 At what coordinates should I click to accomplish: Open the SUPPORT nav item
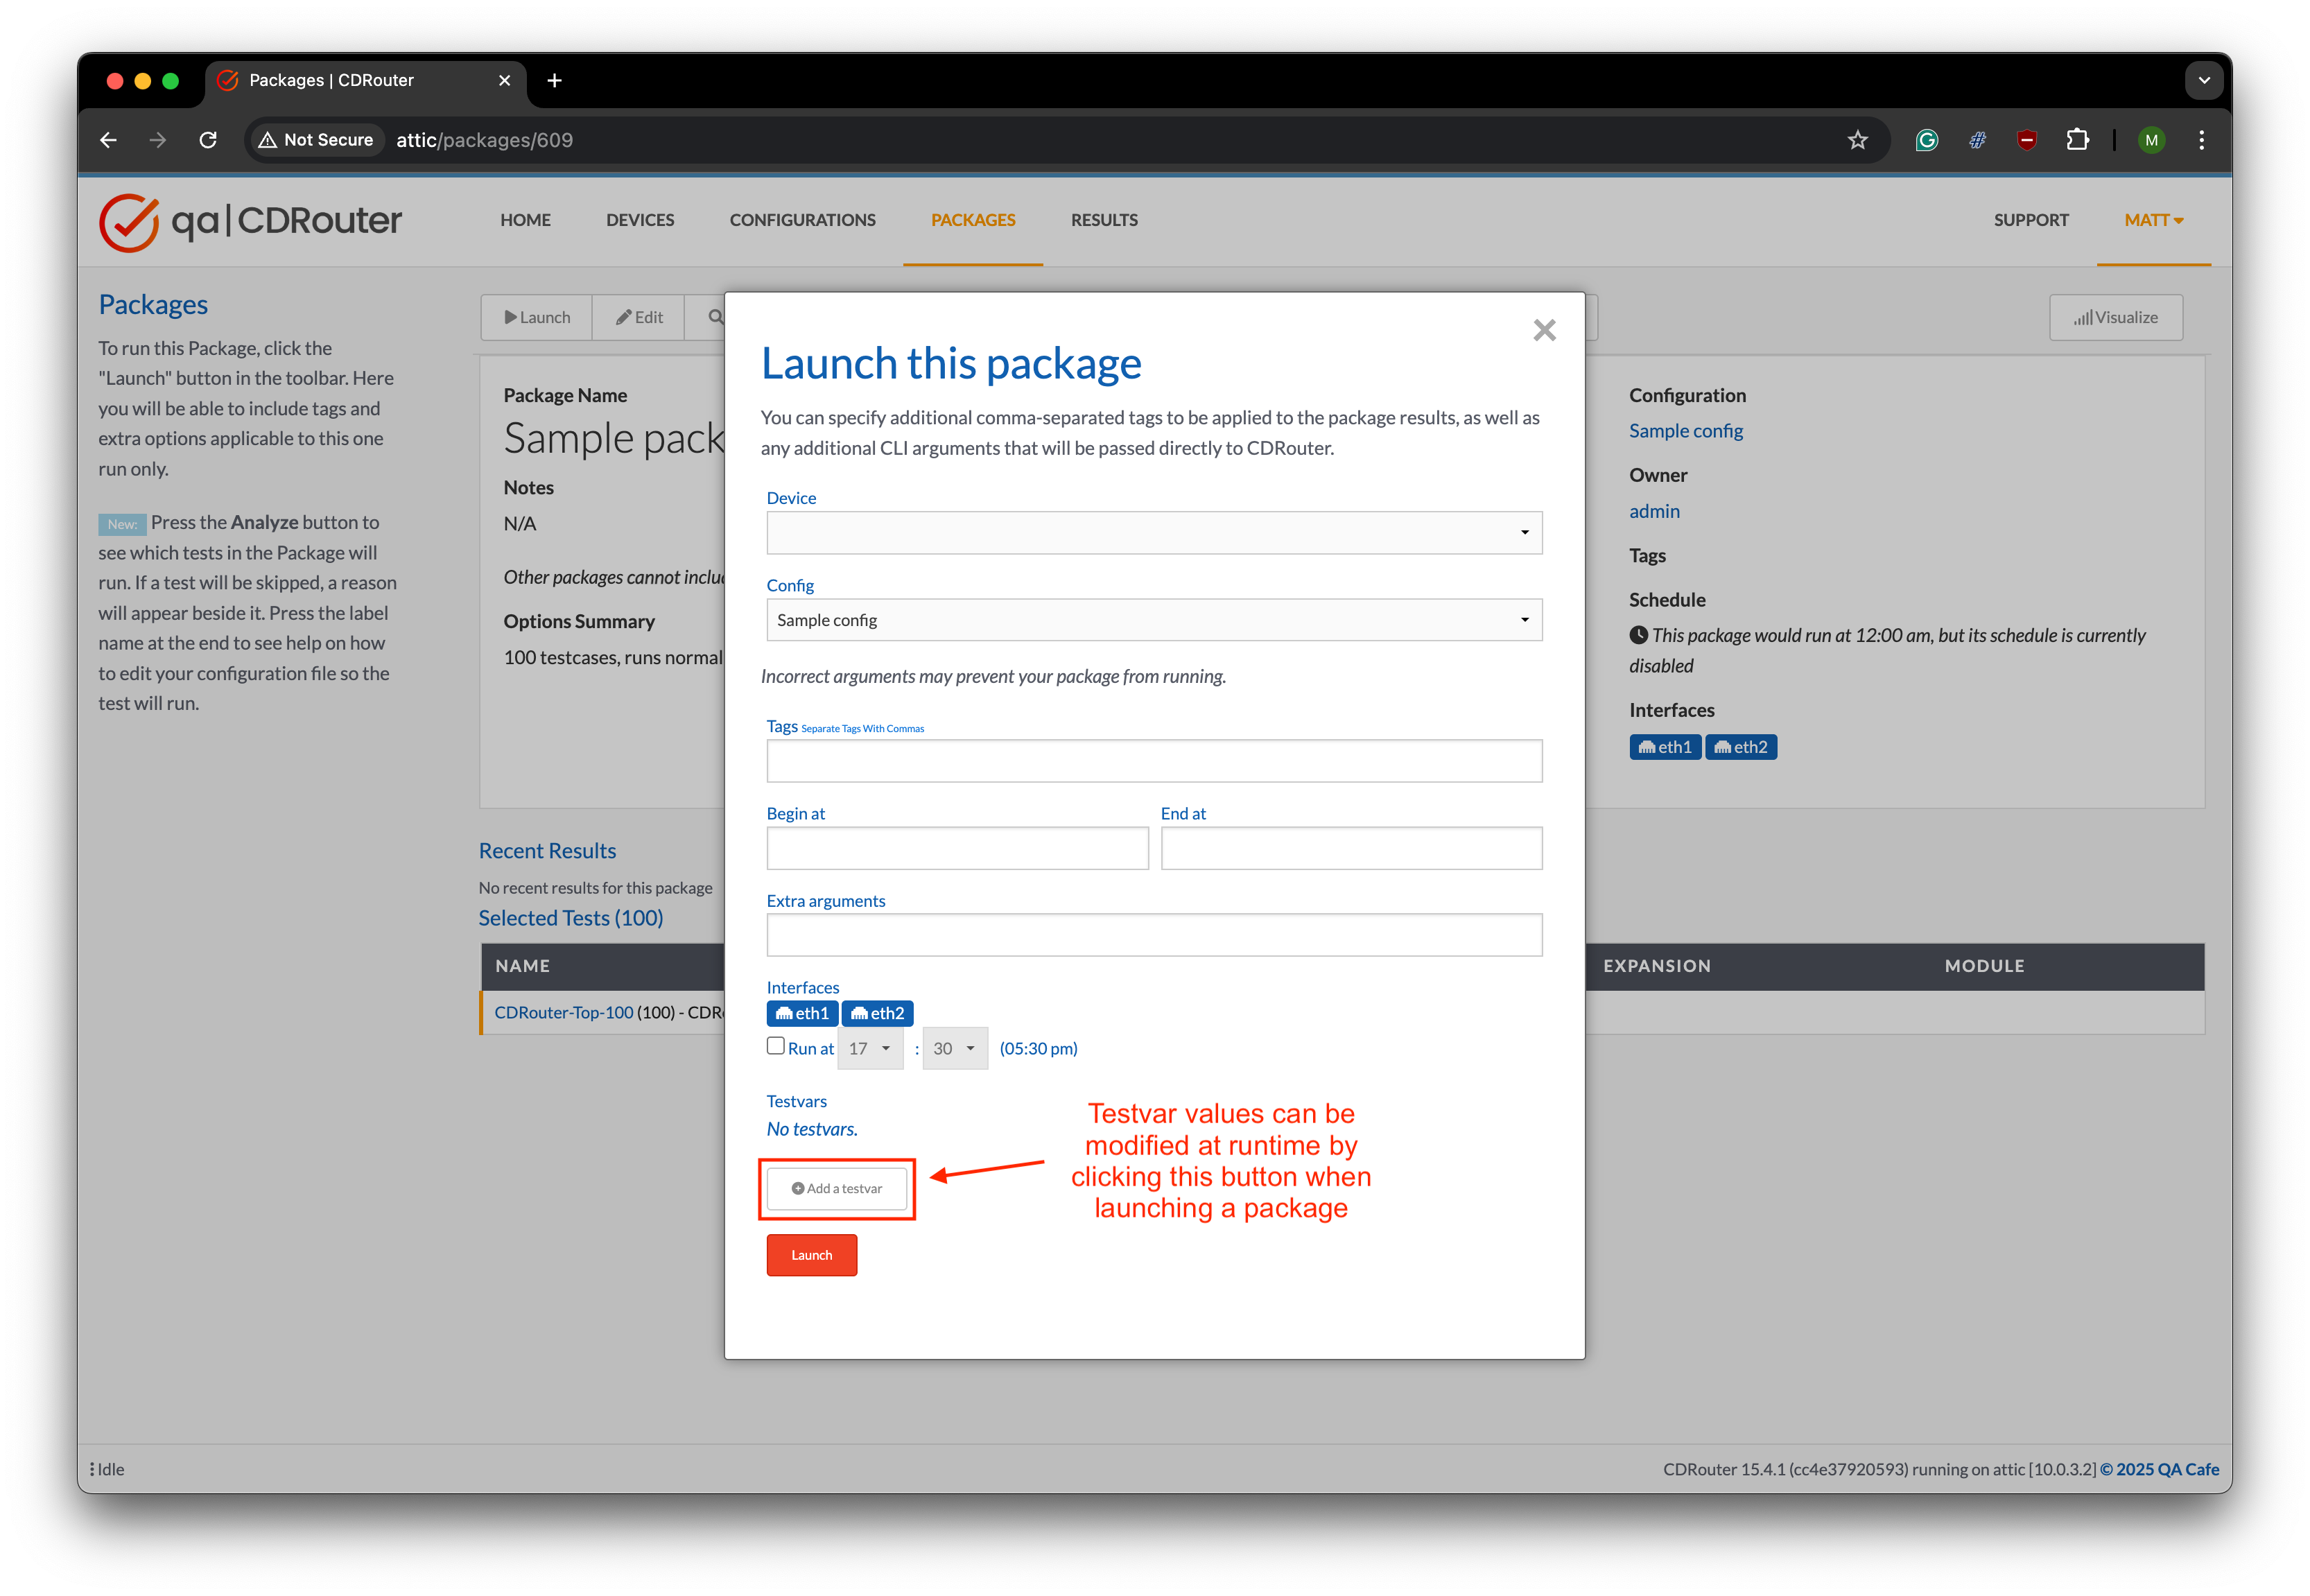(x=2030, y=220)
